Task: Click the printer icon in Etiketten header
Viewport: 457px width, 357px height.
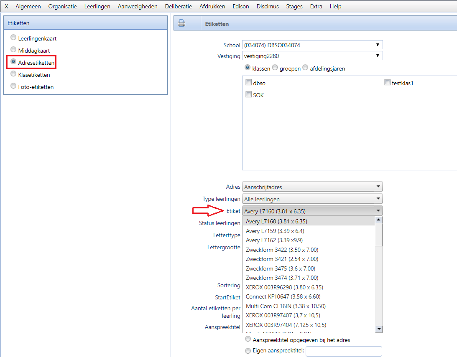Action: (x=181, y=23)
